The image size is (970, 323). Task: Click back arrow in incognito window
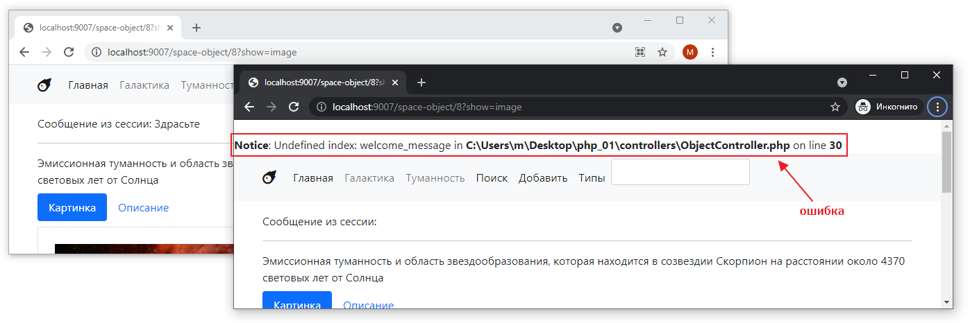click(249, 107)
